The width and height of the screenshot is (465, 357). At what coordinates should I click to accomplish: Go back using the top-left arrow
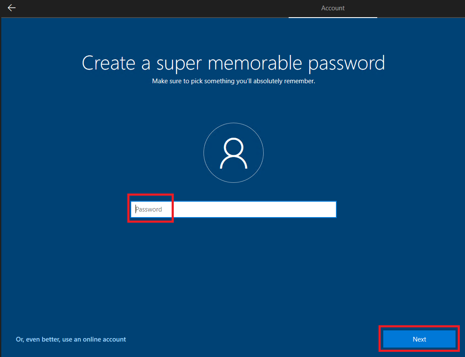(x=12, y=8)
